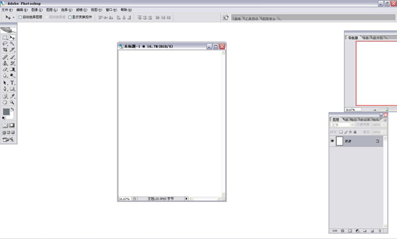397x239 pixels.
Task: Select the Notes tool
Action: click(x=5, y=96)
